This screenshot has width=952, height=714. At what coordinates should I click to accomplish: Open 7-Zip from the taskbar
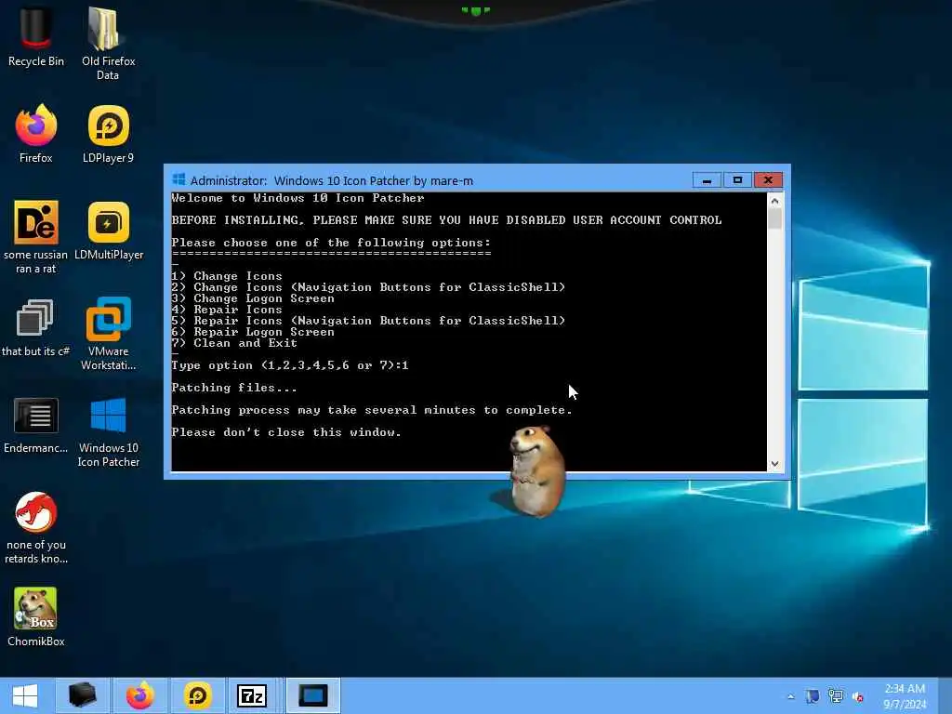pyautogui.click(x=252, y=695)
